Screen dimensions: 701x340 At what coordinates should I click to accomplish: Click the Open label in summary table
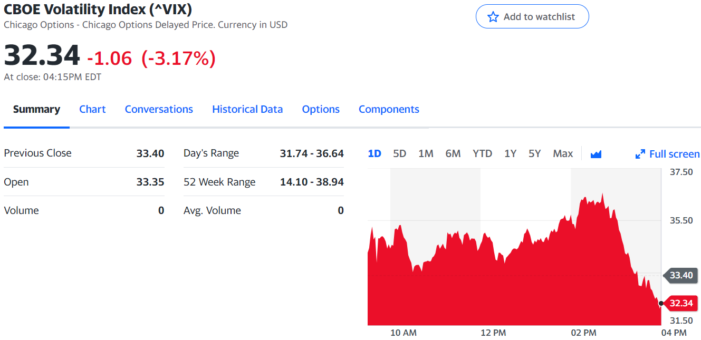(x=16, y=182)
